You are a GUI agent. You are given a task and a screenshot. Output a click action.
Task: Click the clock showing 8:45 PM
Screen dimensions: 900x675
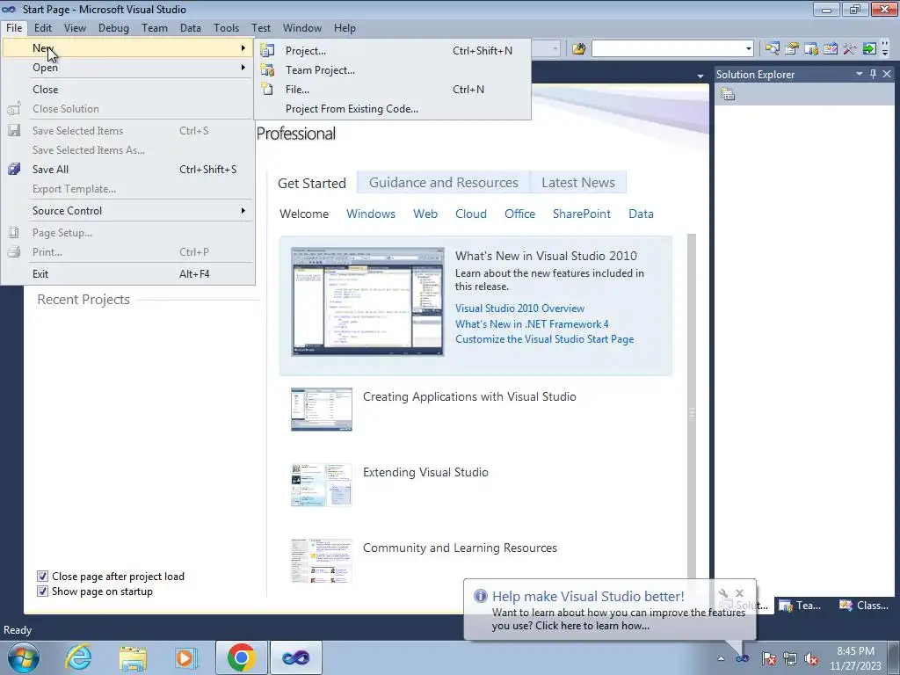tap(855, 651)
